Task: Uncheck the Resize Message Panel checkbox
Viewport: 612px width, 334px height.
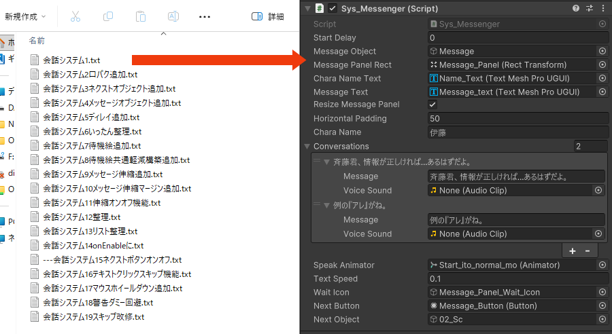Action: (x=432, y=105)
